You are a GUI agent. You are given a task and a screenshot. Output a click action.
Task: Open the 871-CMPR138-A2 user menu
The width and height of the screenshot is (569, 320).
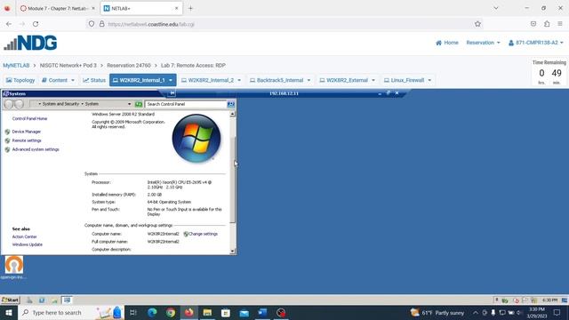(x=535, y=43)
